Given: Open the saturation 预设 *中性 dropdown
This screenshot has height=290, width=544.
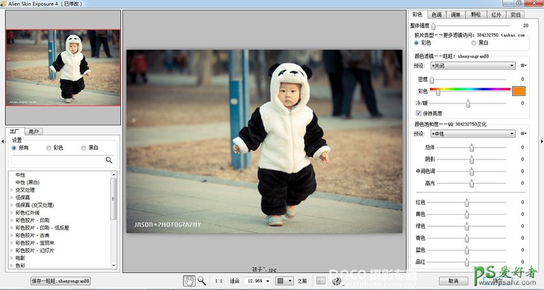Looking at the screenshot, I should tap(473, 134).
